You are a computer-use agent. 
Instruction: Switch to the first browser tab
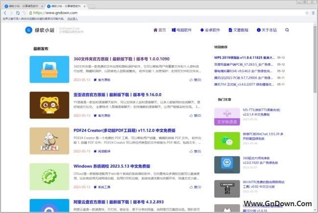click(x=24, y=6)
